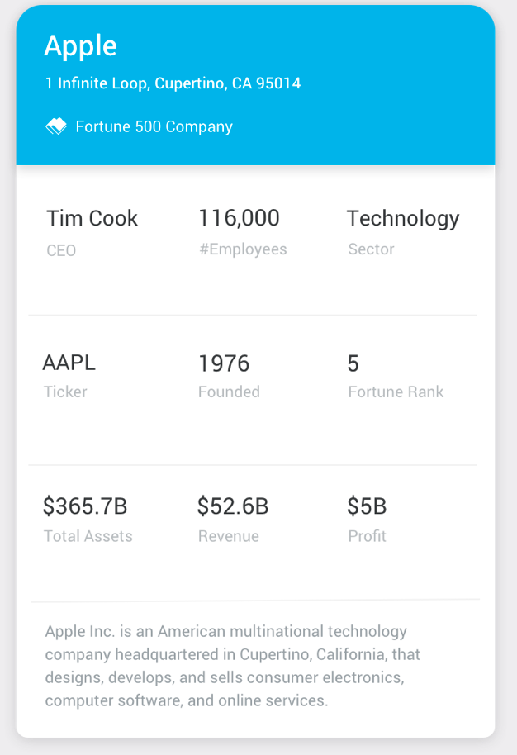This screenshot has height=755, width=517.
Task: Click the Tim Cook CEO name
Action: (92, 219)
